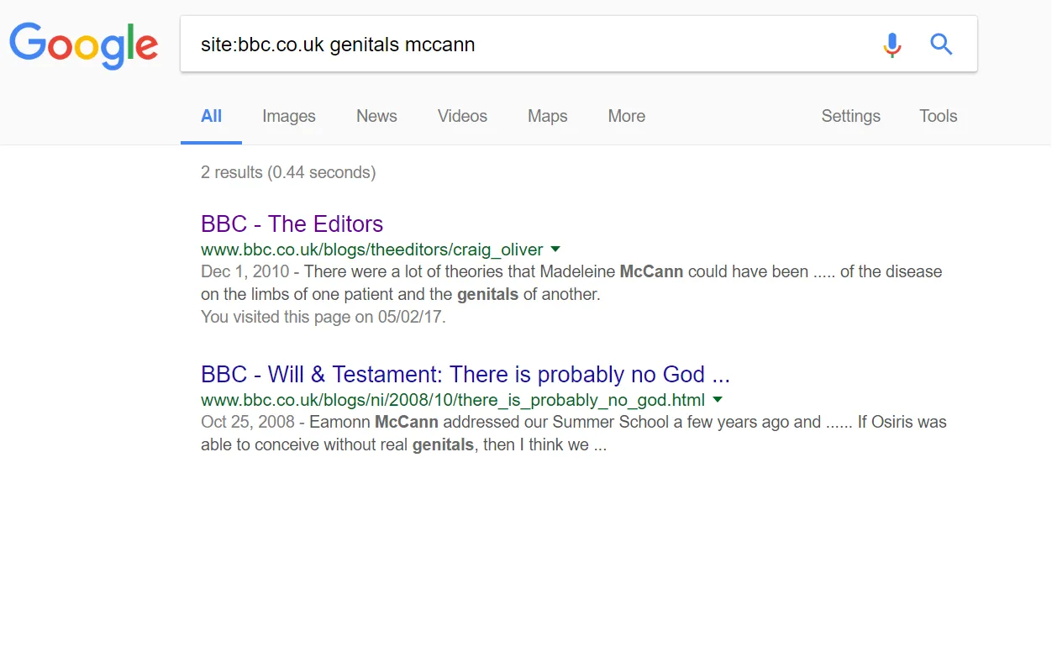The image size is (1052, 652).
Task: Select the All results tab
Action: tap(211, 116)
